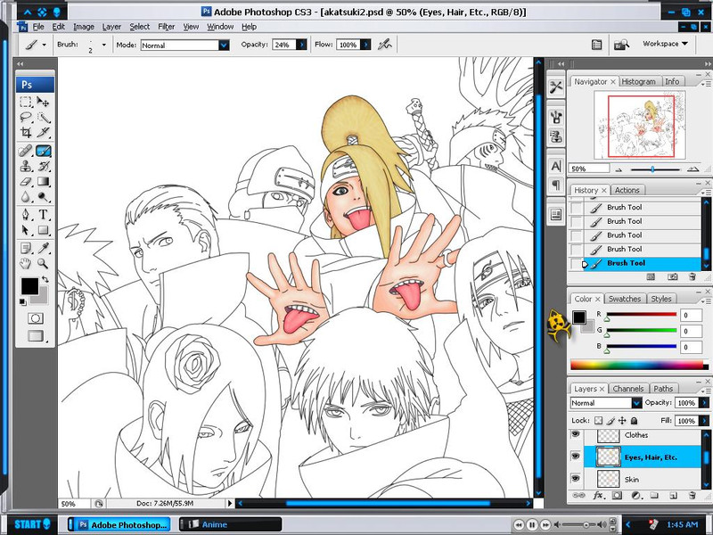The image size is (713, 535).
Task: Toggle lock image pixels brush icon
Action: [611, 421]
